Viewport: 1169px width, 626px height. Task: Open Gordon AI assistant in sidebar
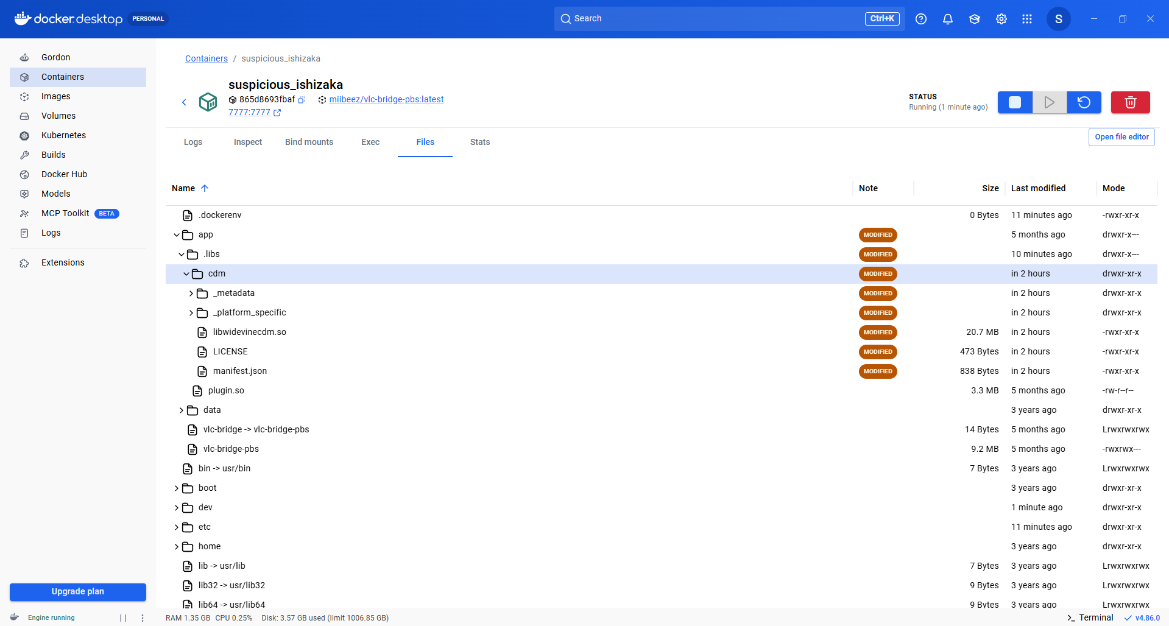pos(78,57)
